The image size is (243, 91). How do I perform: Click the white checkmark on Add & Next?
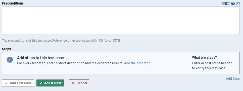(41, 83)
